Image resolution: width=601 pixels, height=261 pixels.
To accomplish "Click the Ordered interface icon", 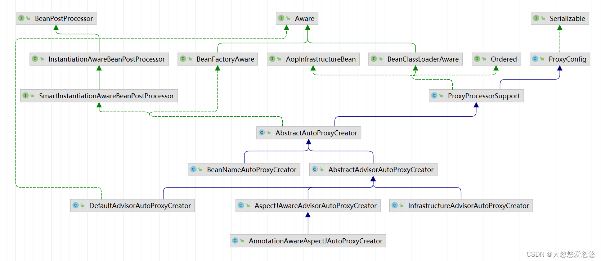I will (477, 59).
